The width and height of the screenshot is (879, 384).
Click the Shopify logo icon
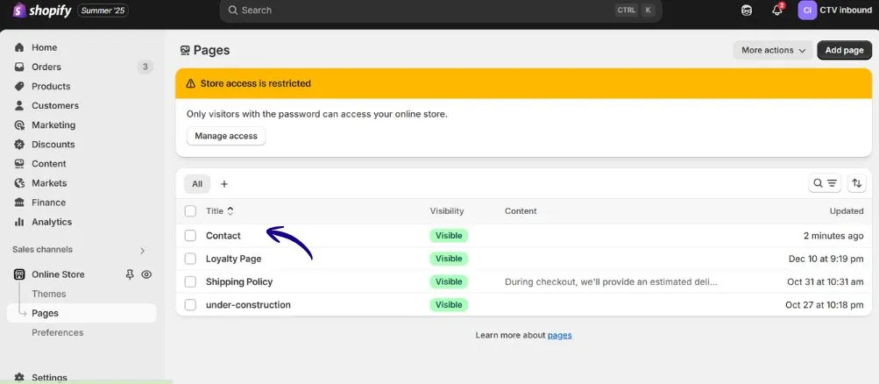(18, 10)
